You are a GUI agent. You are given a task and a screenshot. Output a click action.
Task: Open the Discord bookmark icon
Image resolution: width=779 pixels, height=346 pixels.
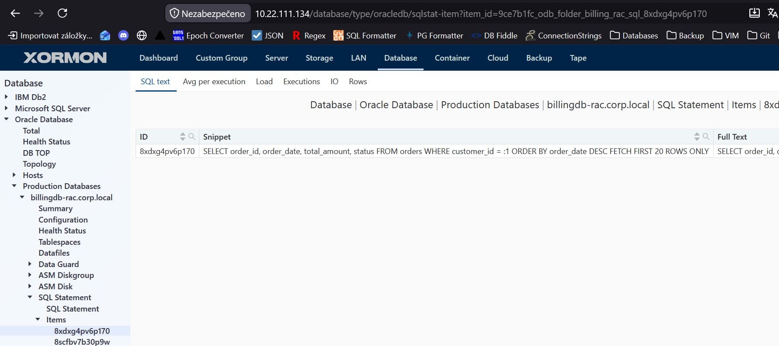point(123,35)
